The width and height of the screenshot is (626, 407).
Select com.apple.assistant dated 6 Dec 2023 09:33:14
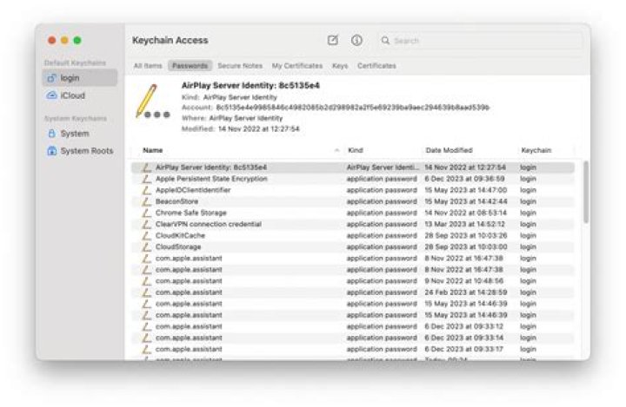353,338
